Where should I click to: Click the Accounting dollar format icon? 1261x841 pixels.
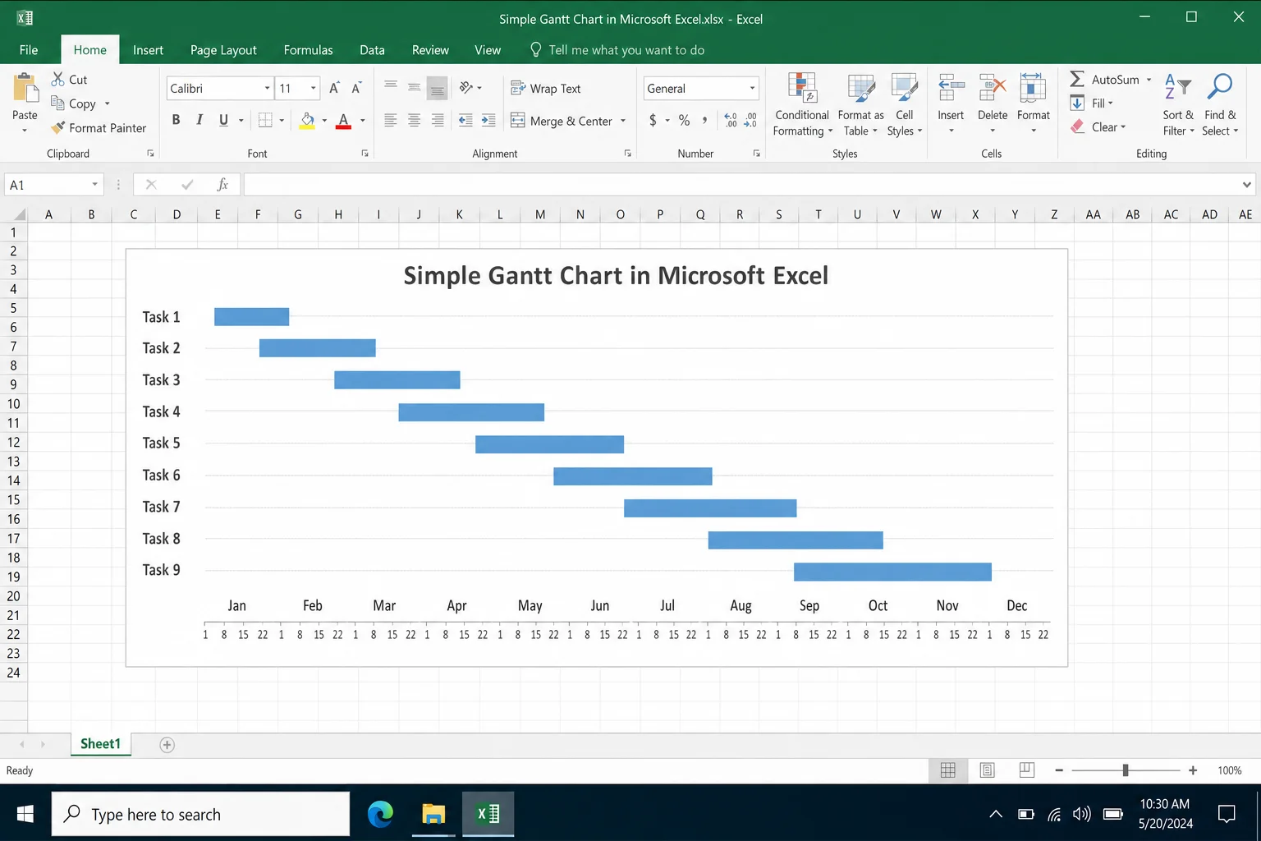[x=653, y=120]
